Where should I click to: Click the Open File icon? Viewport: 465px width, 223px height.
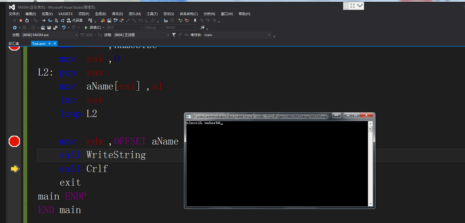click(43, 28)
